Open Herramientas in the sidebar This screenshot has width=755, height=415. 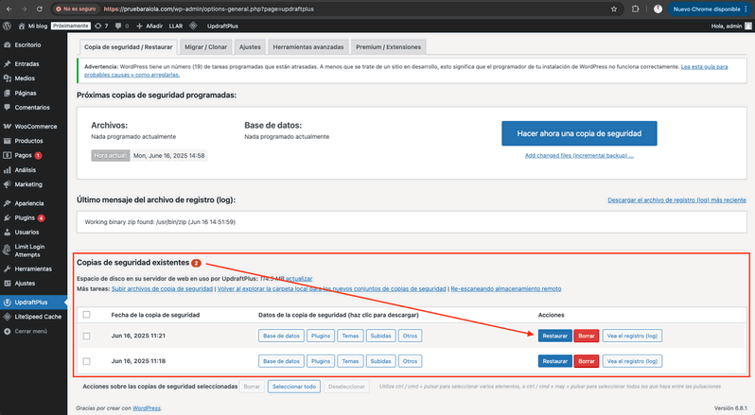(x=34, y=268)
